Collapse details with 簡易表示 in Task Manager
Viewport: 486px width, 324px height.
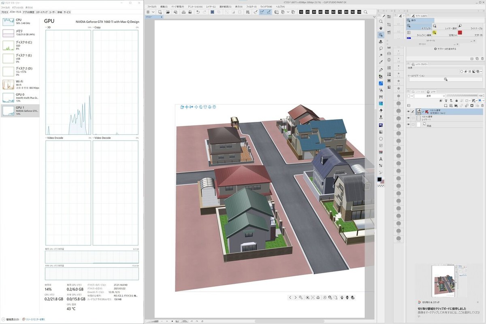pyautogui.click(x=11, y=319)
